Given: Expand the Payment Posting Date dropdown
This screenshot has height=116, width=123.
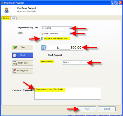Looking at the screenshot, I should (x=71, y=28).
